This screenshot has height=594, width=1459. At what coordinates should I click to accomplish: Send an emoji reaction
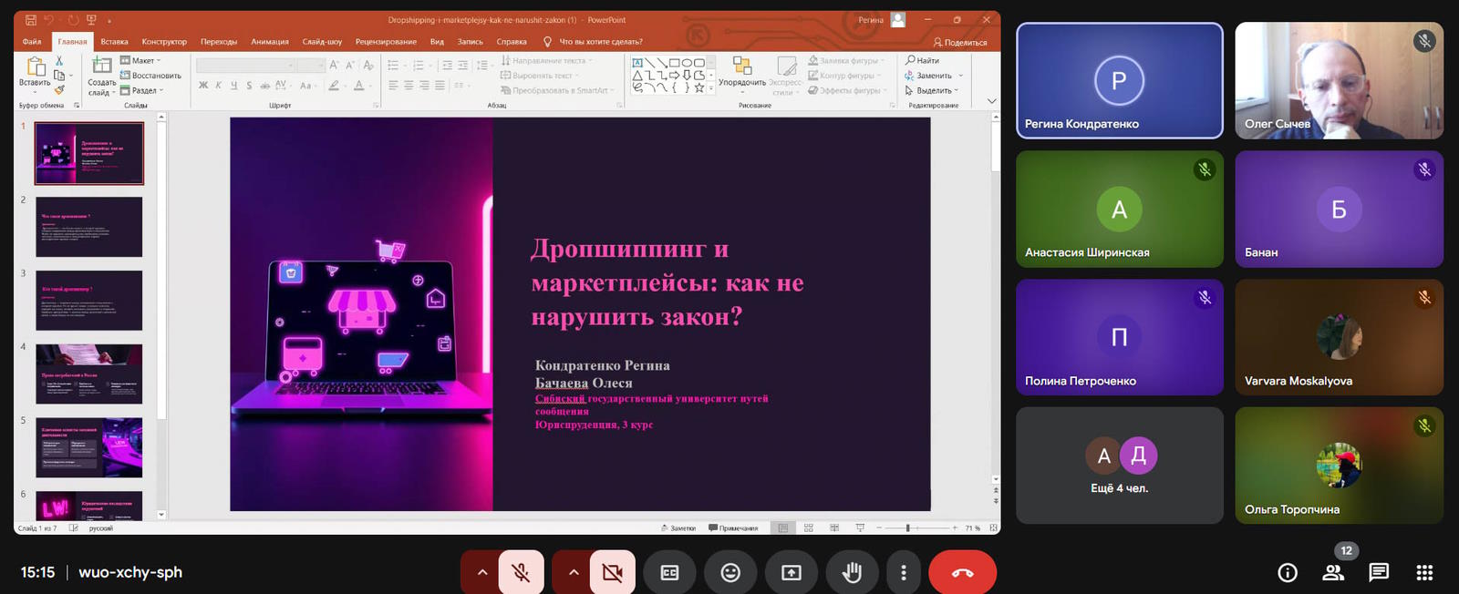coord(730,572)
